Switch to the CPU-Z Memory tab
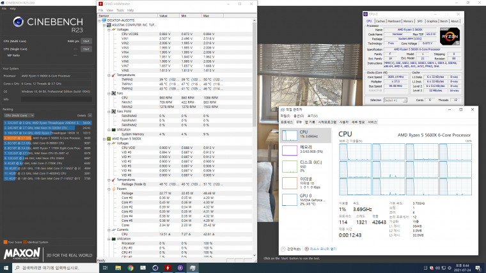Image resolution: width=486 pixels, height=273 pixels. (408, 21)
